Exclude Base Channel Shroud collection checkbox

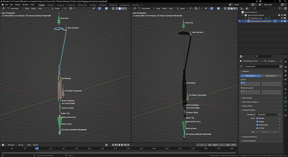tap(279, 15)
